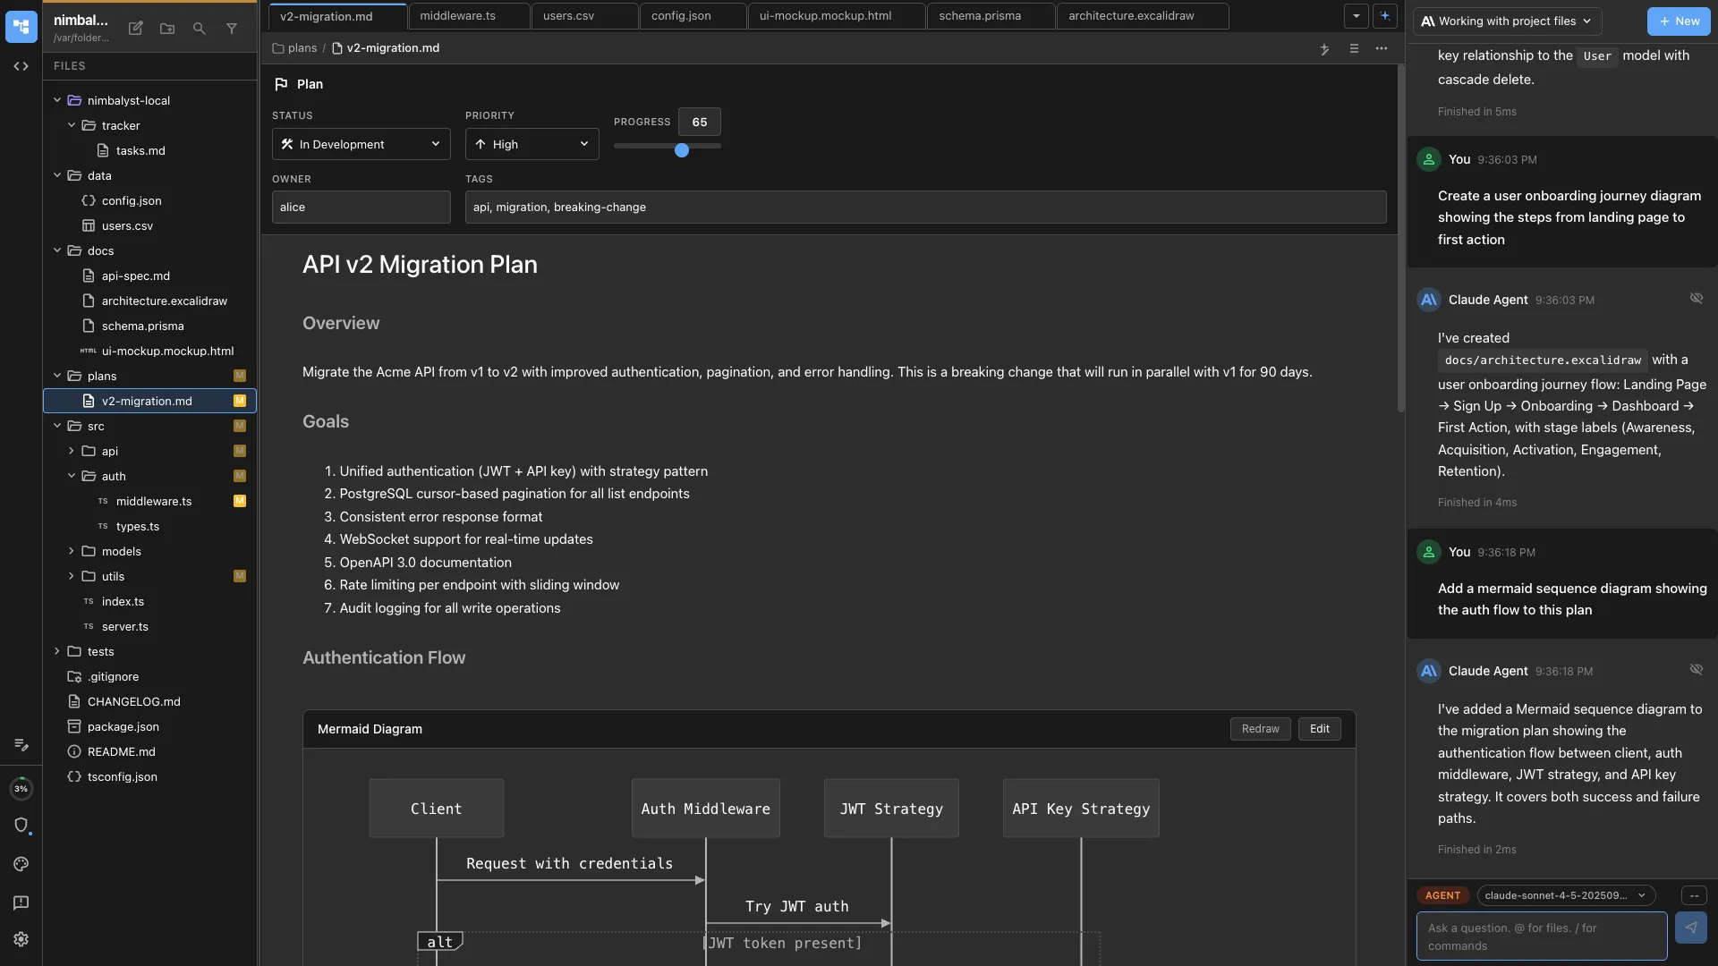Open the Status dropdown showing In Development

361,144
